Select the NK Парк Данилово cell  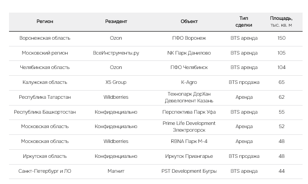189,53
